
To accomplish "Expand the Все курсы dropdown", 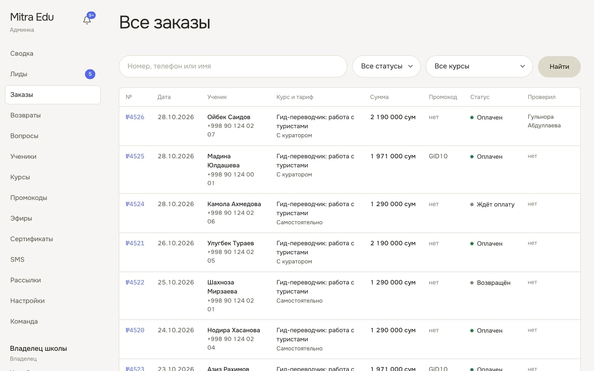I will pos(479,66).
